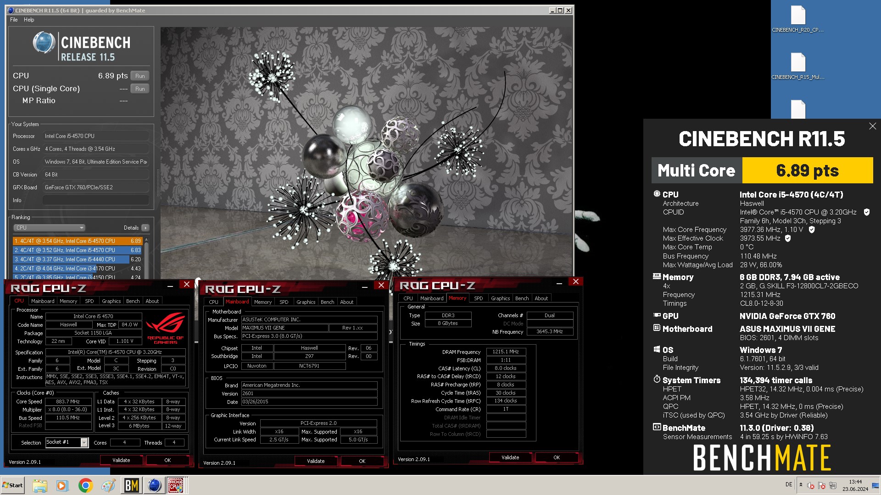This screenshot has width=881, height=495.
Task: Click the Intel Core i5-4570 CPU processor field in Cinebench
Action: click(x=96, y=136)
